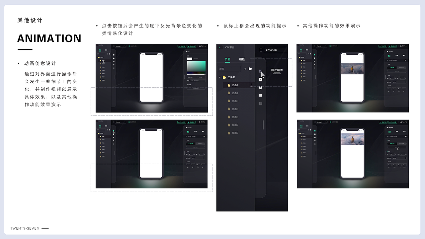Image resolution: width=425 pixels, height=239 pixels.
Task: Click the 3D shape component icon in the component bar
Action: (261, 87)
